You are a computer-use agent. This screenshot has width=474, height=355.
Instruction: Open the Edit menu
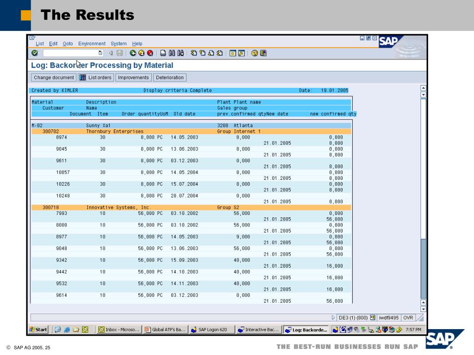(53, 43)
